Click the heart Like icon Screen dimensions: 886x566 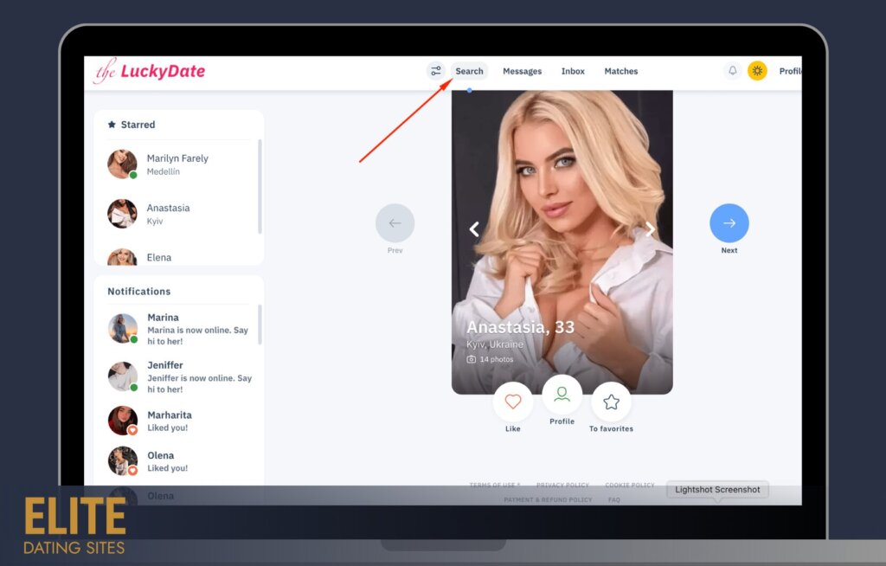[x=513, y=402]
